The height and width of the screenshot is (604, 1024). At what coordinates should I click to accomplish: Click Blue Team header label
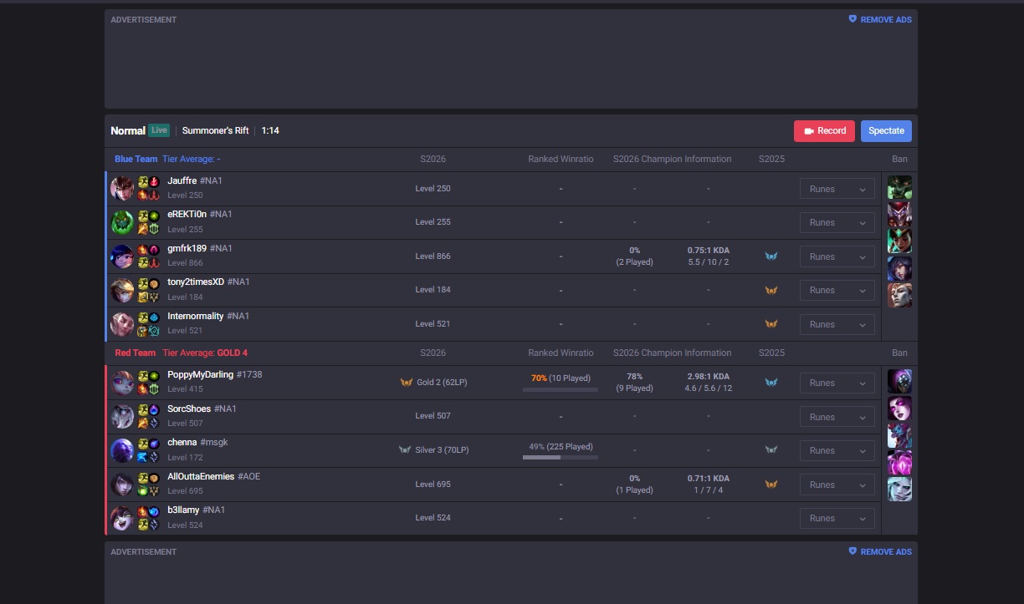(x=136, y=159)
